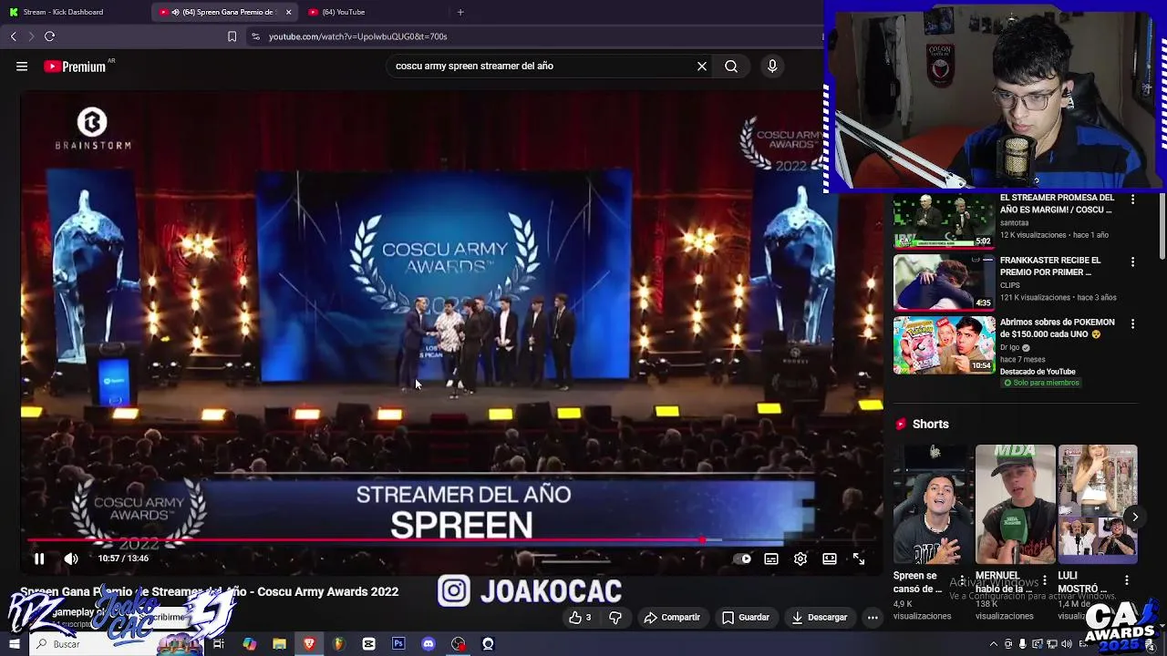Open the LULI MOSTRÓ short
The image size is (1167, 656).
pyautogui.click(x=1098, y=504)
